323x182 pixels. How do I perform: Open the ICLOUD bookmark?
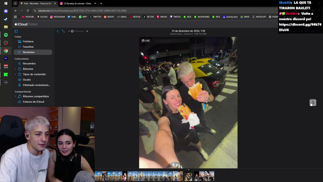tap(42, 17)
